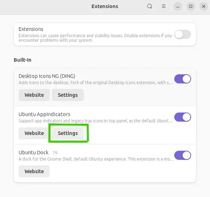Disable the Desktop Icons NG (DING) switch
The width and height of the screenshot is (210, 197).
pos(182,79)
